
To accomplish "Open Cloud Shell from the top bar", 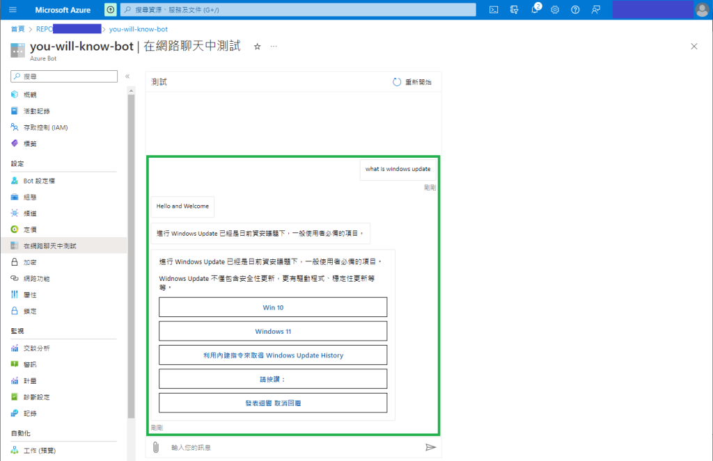I will pyautogui.click(x=494, y=10).
